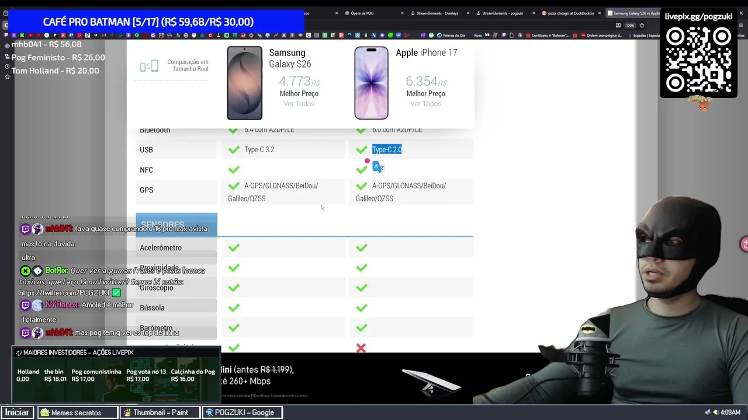Viewport: 748px width, 420px height.
Task: Click the highlighted Type-C 2.0 text
Action: [387, 150]
